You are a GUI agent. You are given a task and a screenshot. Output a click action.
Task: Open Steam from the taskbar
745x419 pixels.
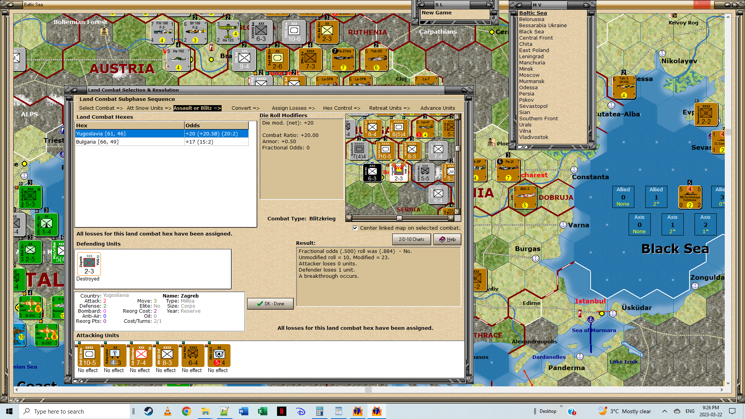click(x=149, y=411)
